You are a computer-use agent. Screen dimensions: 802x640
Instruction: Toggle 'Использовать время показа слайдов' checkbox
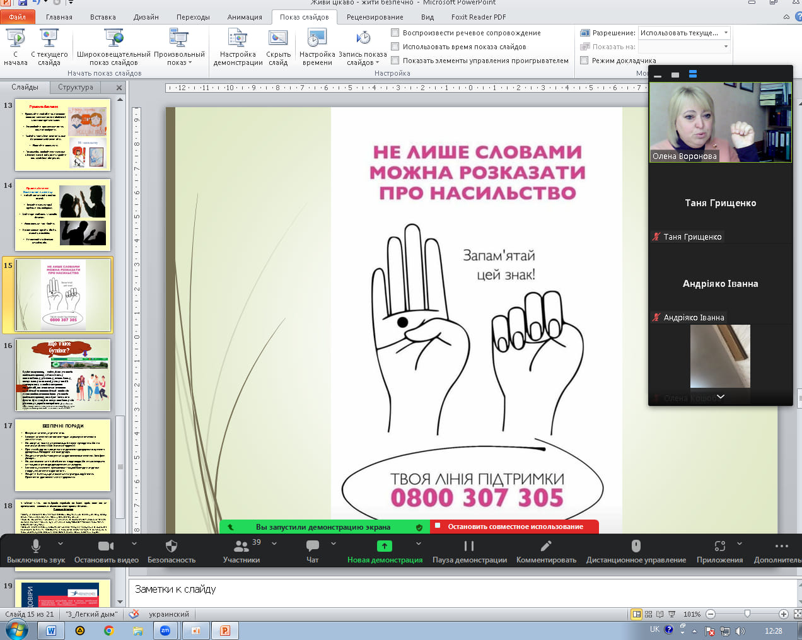point(395,47)
